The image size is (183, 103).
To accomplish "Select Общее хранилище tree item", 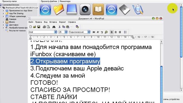I will coord(17,16).
